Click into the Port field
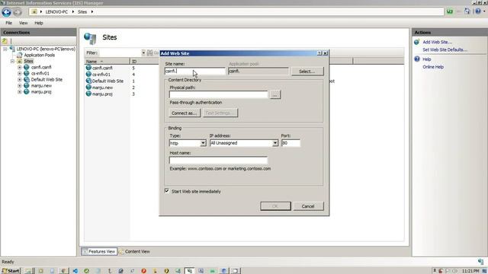 pos(291,143)
